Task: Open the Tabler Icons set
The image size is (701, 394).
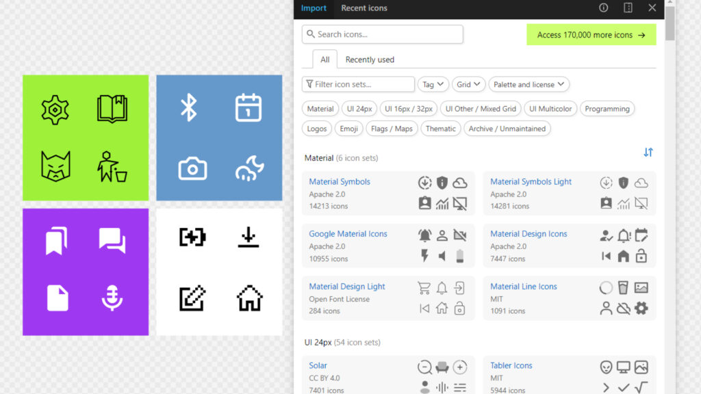Action: click(511, 365)
